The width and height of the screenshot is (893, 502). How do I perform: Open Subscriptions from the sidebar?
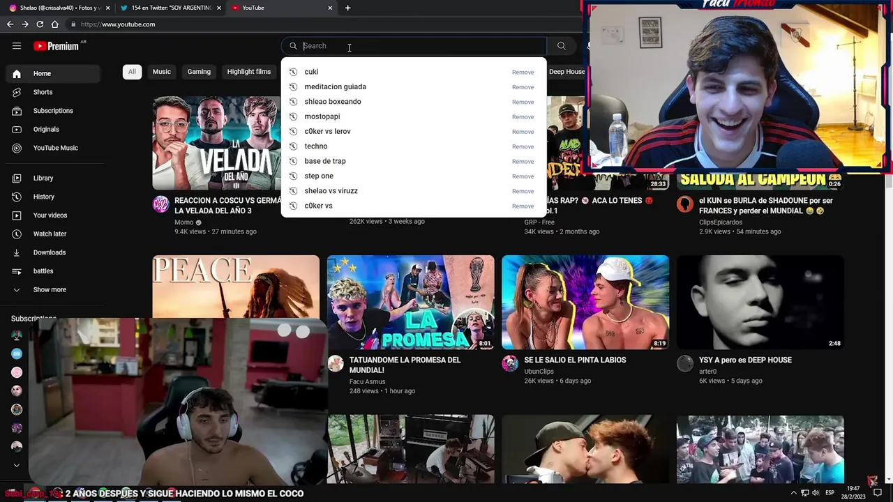point(52,111)
